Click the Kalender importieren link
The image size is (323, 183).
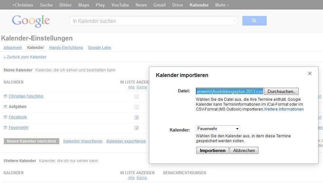(83, 141)
